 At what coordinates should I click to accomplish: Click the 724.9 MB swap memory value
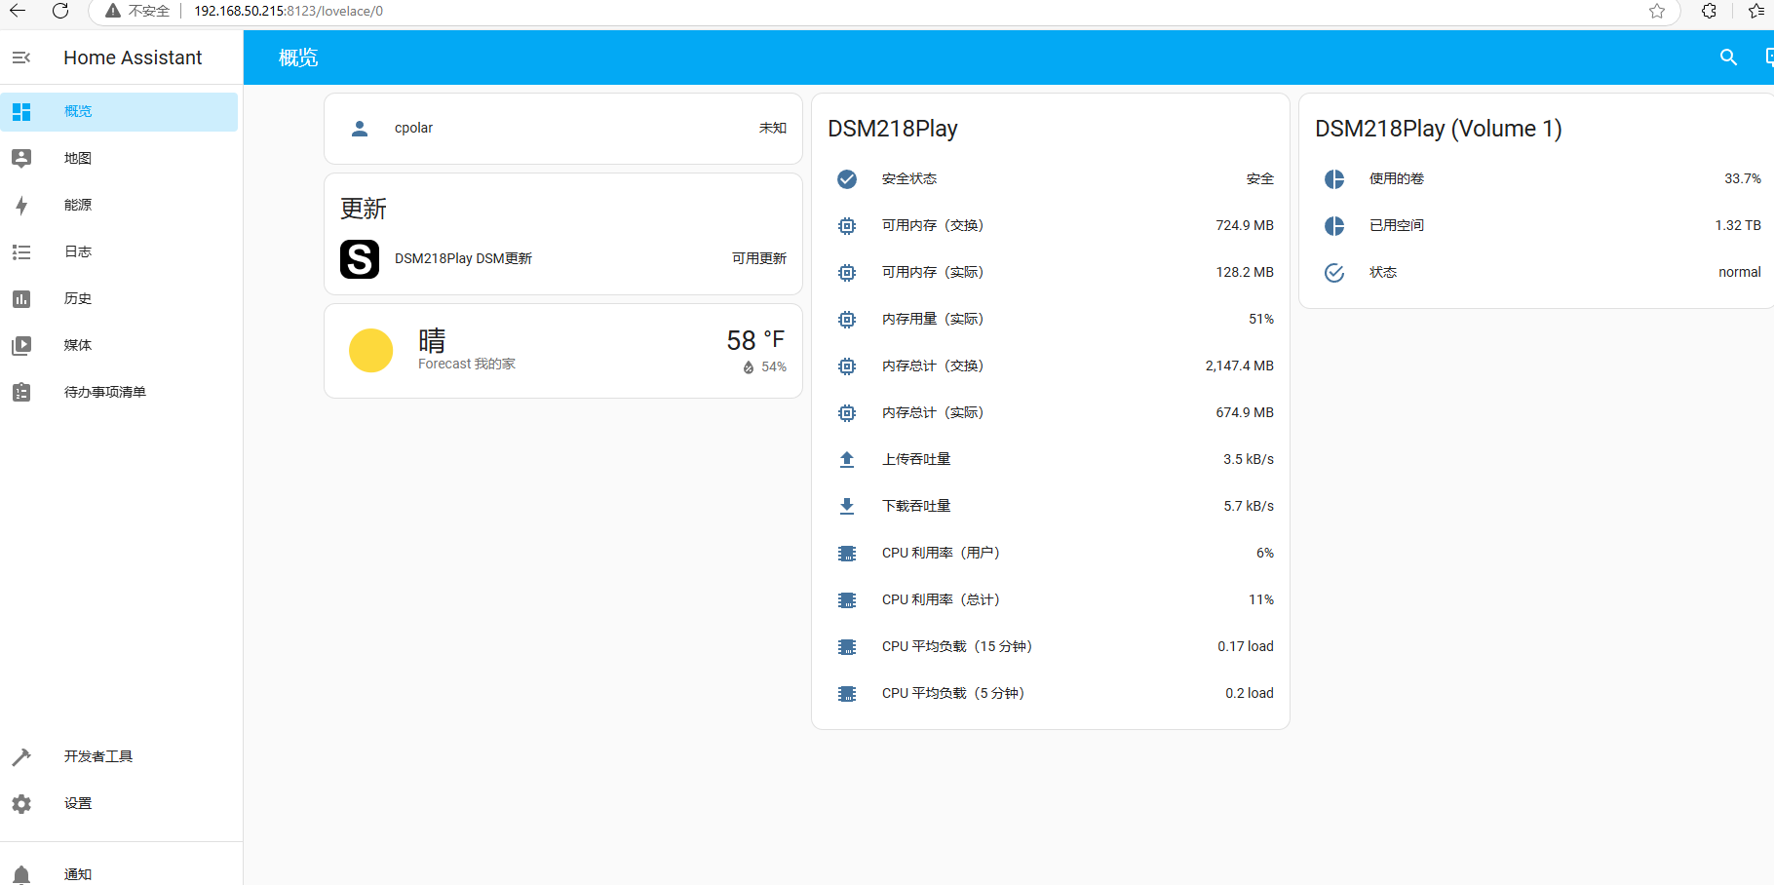(x=1245, y=226)
